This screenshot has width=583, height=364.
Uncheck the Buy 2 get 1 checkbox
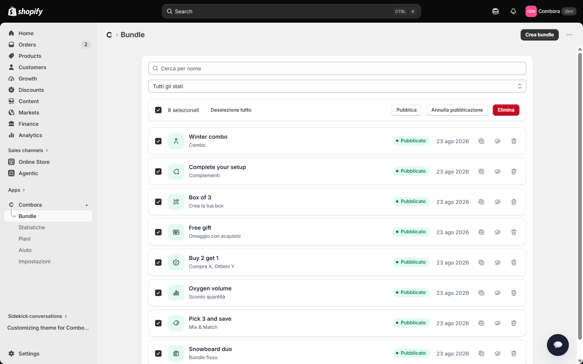[x=158, y=262]
